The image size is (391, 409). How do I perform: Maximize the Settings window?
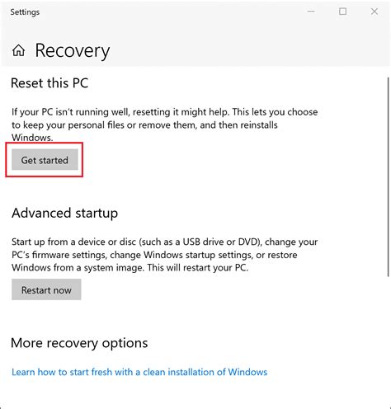point(342,12)
